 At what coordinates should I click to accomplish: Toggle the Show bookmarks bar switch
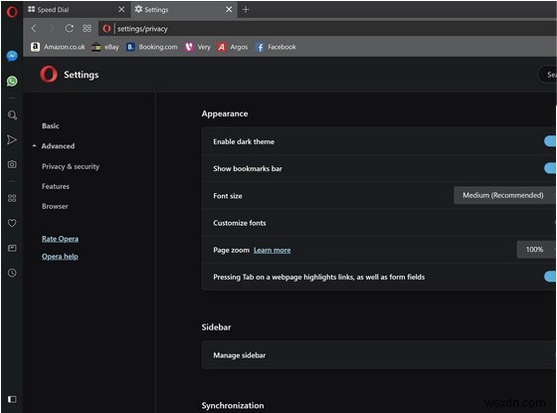tap(550, 168)
